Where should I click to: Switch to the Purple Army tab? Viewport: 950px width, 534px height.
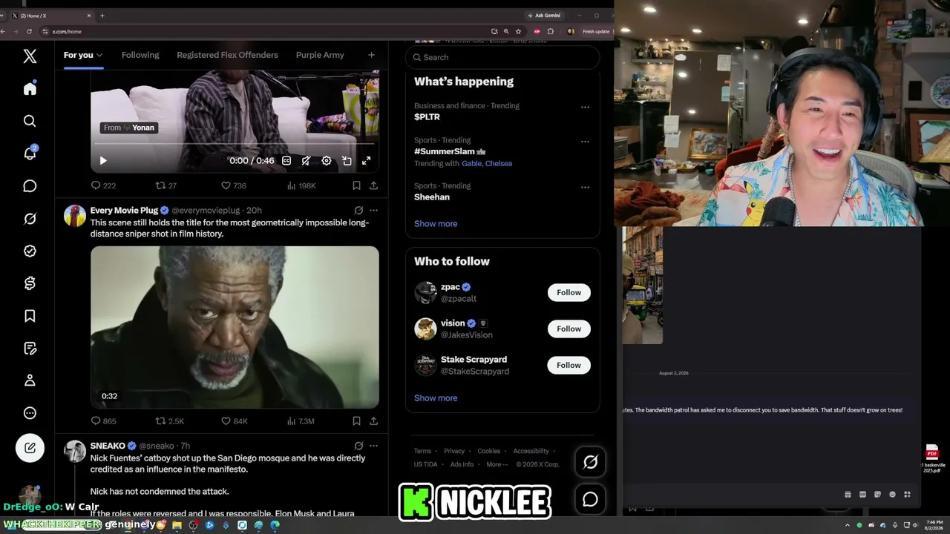tap(320, 55)
